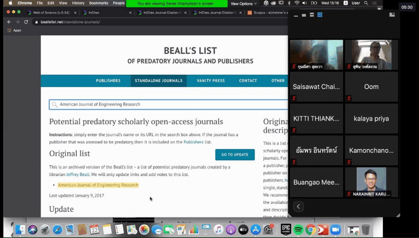Launch Epic Games from the dock
Viewport: 419px width, 238px height.
click(x=285, y=229)
